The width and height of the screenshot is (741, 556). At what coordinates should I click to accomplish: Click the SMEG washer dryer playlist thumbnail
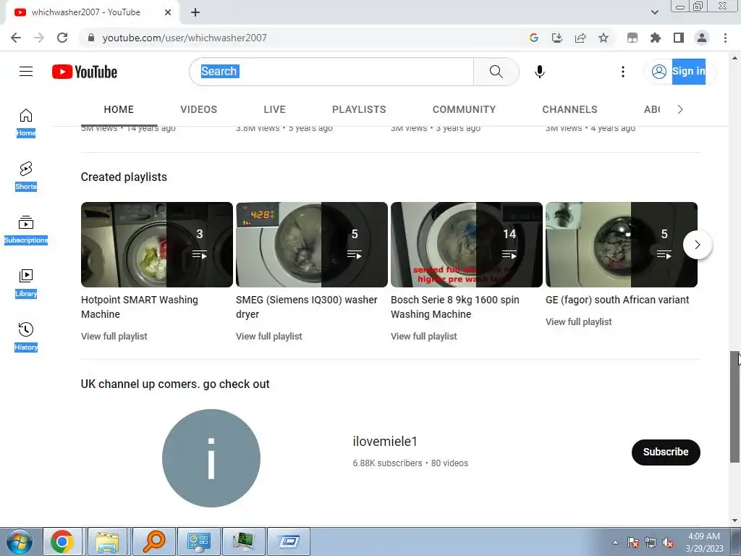point(312,245)
